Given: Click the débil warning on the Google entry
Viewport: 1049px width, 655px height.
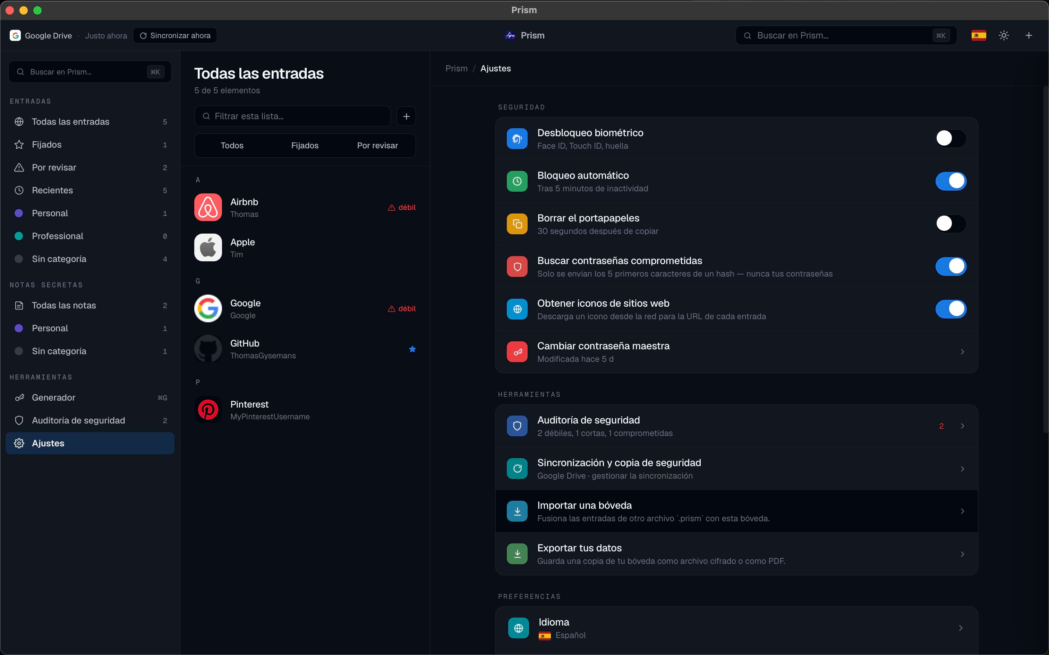Looking at the screenshot, I should [401, 308].
